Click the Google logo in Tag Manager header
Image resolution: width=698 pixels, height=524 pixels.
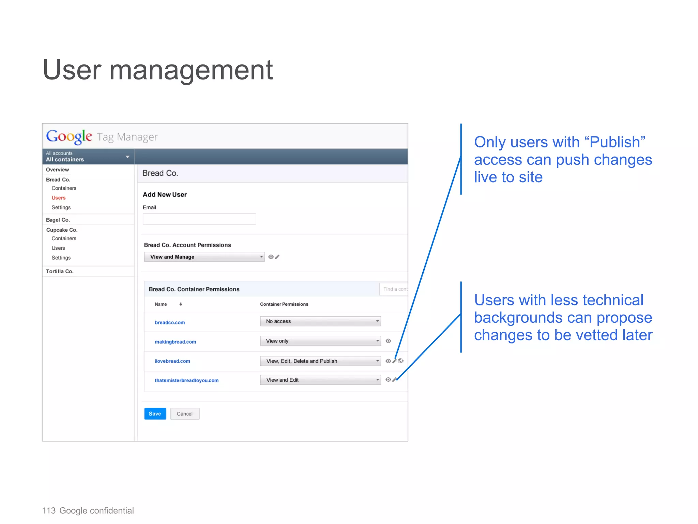tap(69, 136)
